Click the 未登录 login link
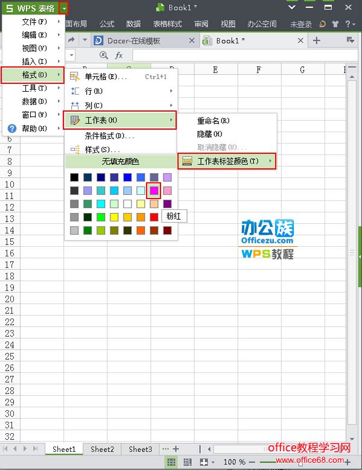The width and height of the screenshot is (362, 470). [301, 24]
